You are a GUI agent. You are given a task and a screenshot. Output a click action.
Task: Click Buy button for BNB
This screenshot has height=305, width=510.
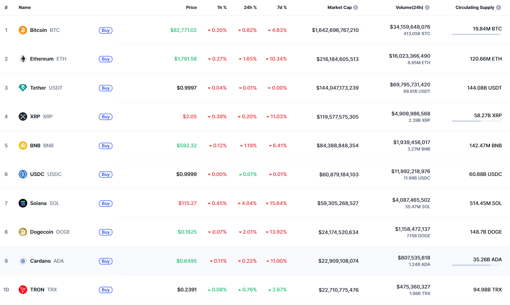tap(106, 146)
